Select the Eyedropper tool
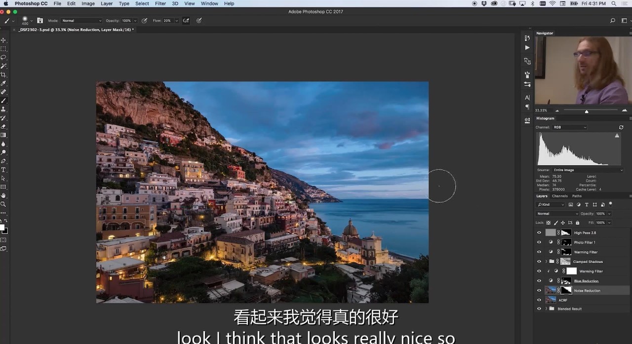632x344 pixels. pyautogui.click(x=3, y=83)
